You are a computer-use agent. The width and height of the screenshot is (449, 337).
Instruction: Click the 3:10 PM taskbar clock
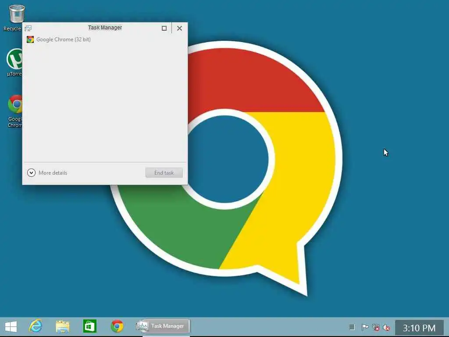[x=419, y=328]
